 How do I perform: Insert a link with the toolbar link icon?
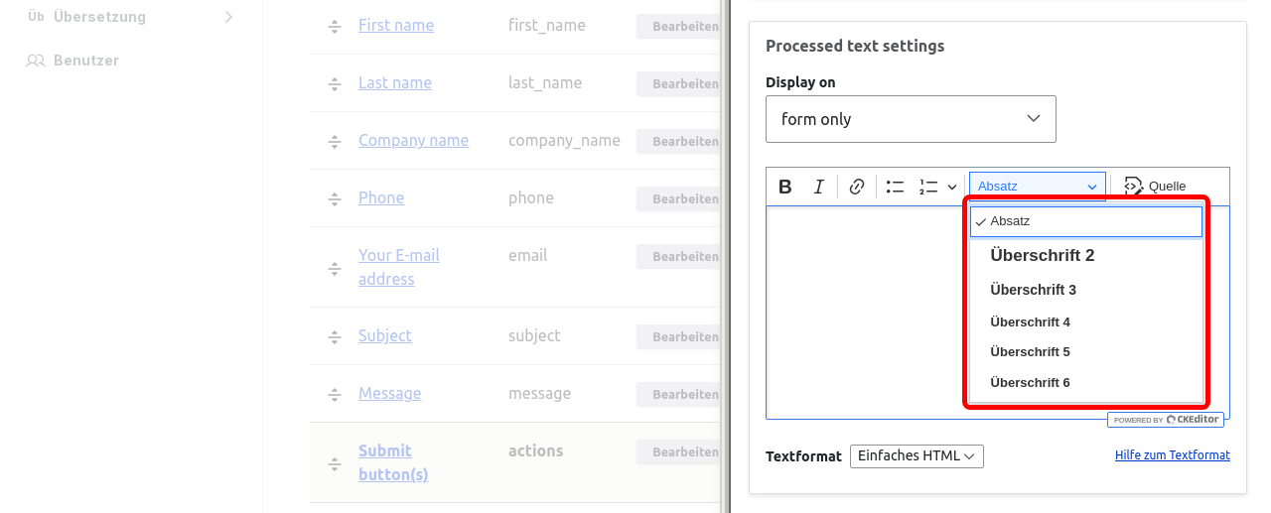pyautogui.click(x=857, y=187)
